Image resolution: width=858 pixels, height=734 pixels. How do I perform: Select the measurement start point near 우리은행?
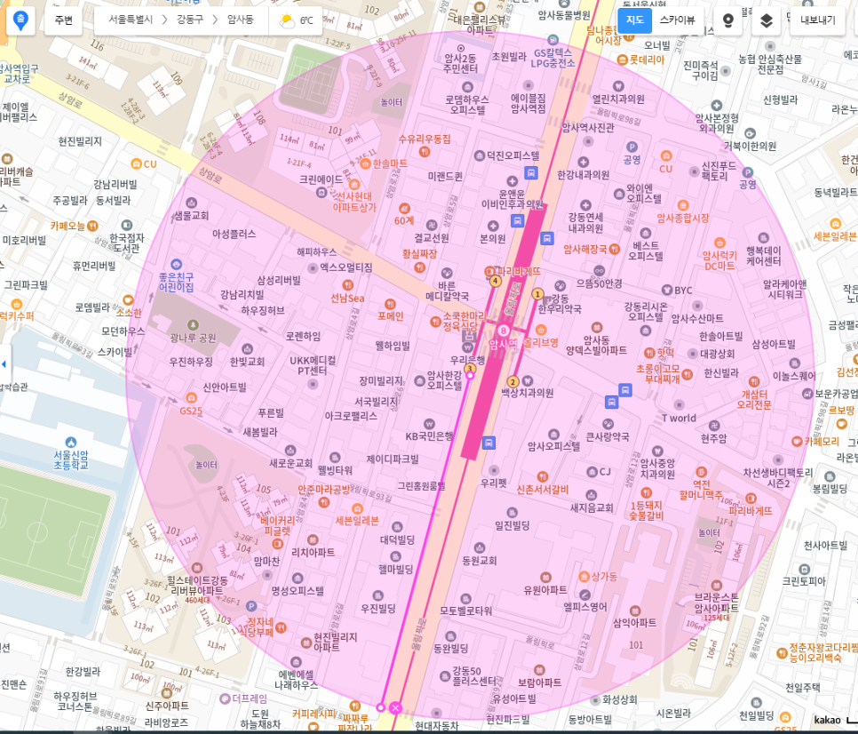click(x=470, y=376)
